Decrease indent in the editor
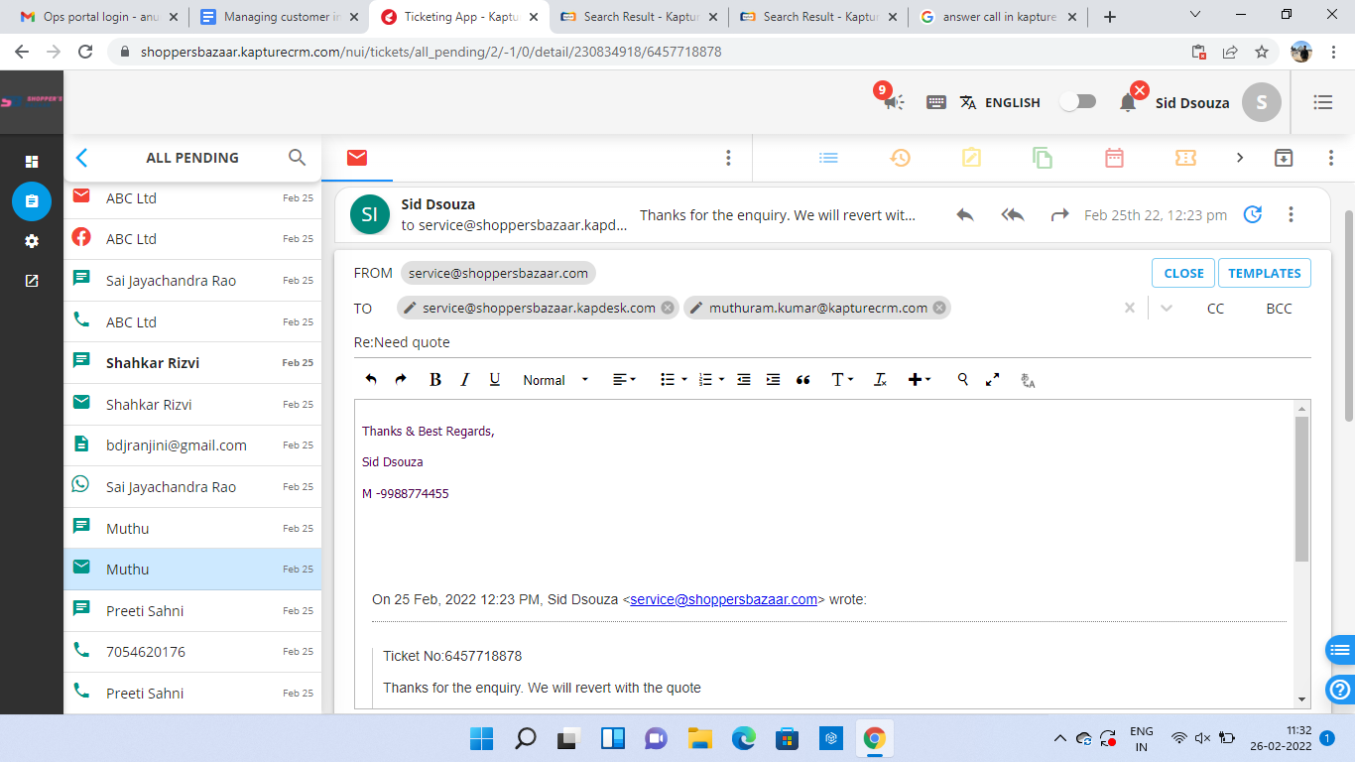This screenshot has height=762, width=1355. [744, 379]
